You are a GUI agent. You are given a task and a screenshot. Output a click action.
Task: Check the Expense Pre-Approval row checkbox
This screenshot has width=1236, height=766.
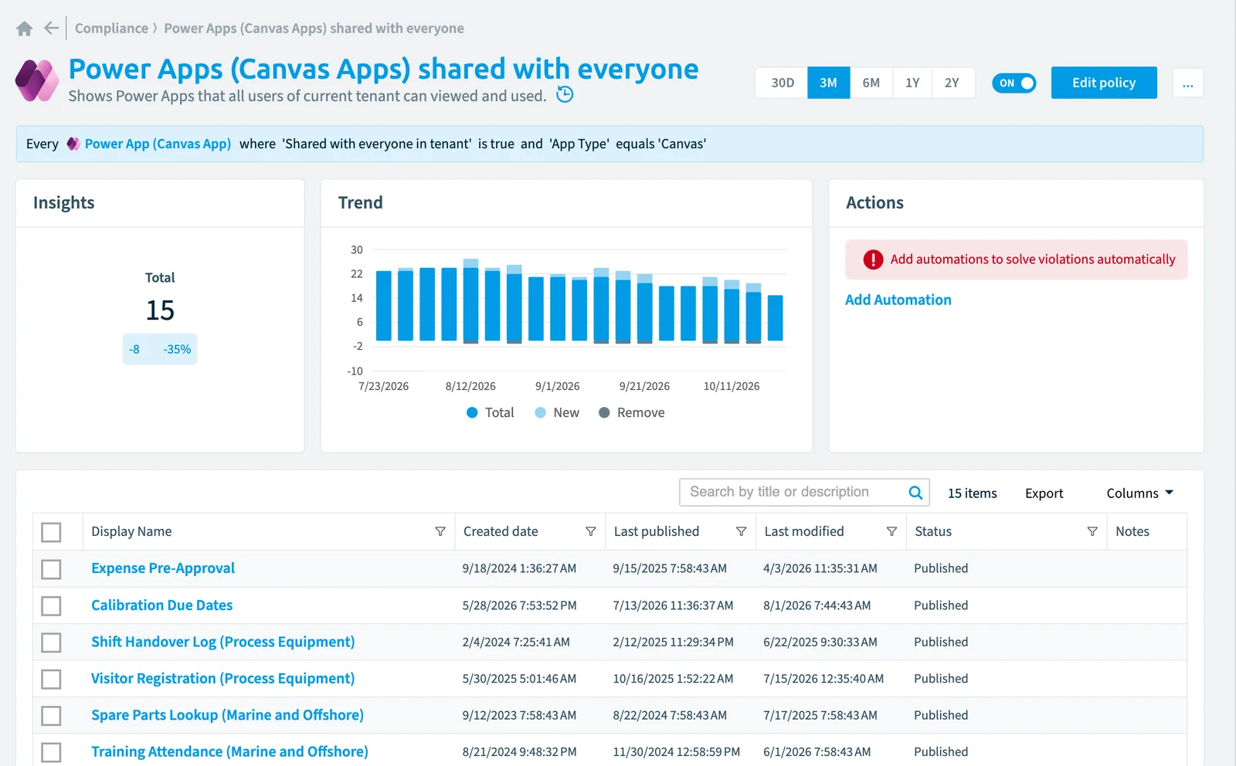(x=51, y=569)
